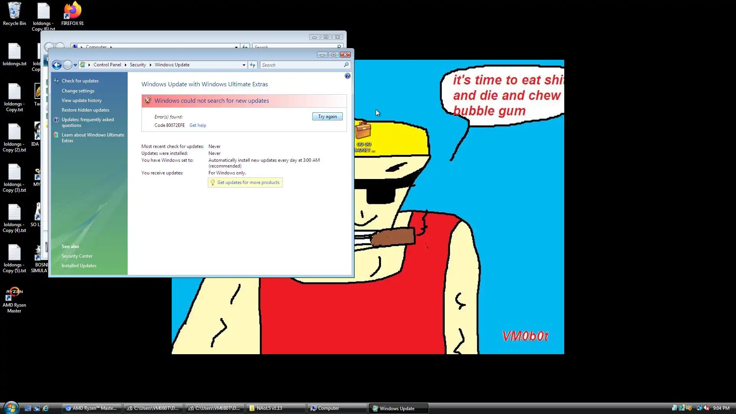
Task: Click the Back arrow in Windows Update
Action: [x=57, y=65]
